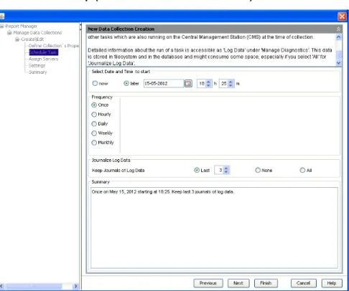The width and height of the screenshot is (349, 291).
Task: Click the Finish button
Action: (x=266, y=283)
